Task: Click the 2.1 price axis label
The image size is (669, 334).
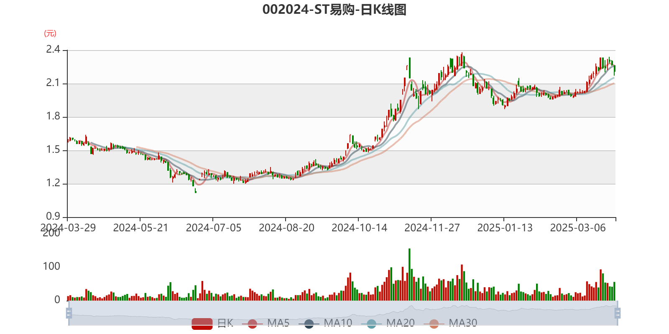Action: click(53, 83)
